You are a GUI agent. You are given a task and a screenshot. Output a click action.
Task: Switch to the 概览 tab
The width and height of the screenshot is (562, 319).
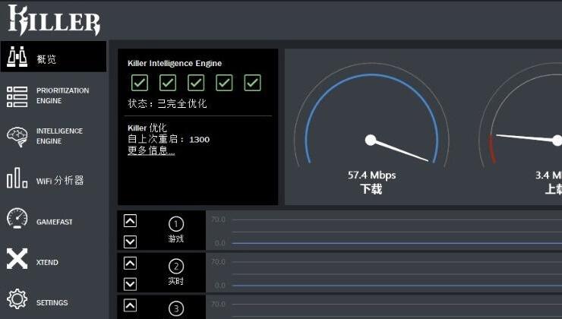[46, 59]
